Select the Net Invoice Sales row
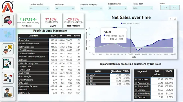 click(33, 47)
